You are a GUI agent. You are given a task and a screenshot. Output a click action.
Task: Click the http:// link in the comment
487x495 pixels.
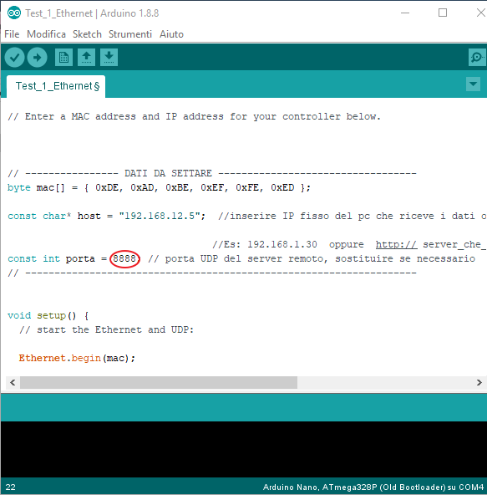coord(396,244)
